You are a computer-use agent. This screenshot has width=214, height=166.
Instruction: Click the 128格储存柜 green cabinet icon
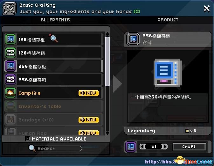[x=10, y=40]
